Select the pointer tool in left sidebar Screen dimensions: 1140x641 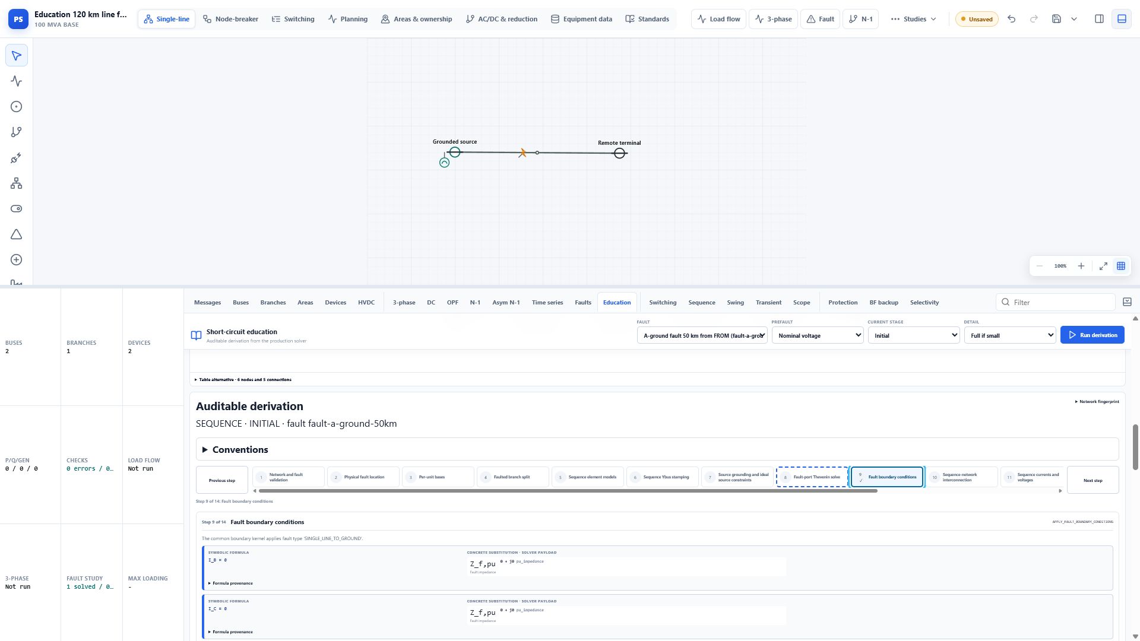pyautogui.click(x=17, y=56)
